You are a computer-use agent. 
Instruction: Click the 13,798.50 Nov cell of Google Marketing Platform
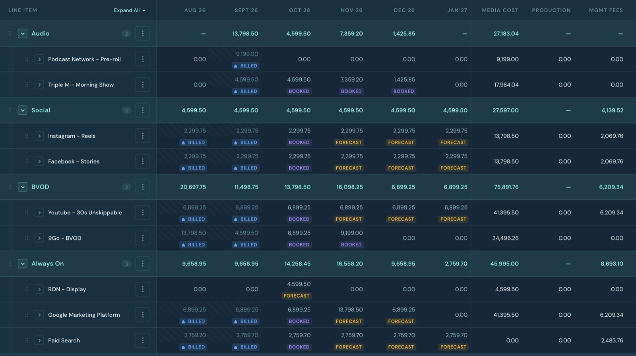coord(350,310)
